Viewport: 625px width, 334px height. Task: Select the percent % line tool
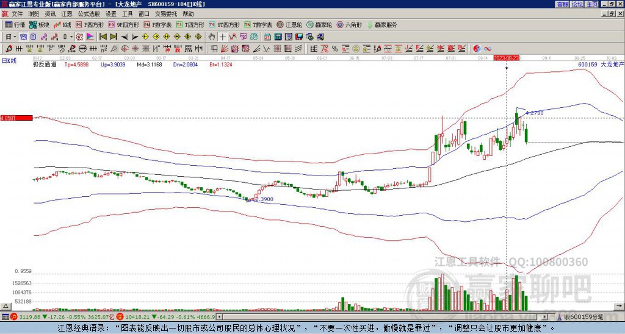pos(335,49)
